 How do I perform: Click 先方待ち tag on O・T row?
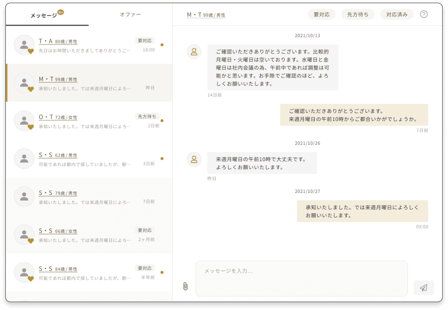click(147, 116)
